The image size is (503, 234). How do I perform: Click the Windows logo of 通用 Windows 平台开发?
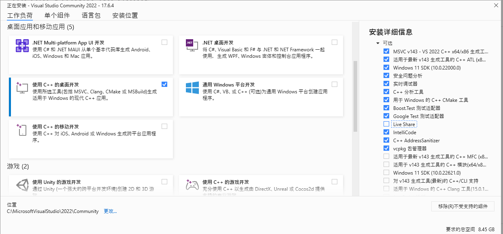192,88
